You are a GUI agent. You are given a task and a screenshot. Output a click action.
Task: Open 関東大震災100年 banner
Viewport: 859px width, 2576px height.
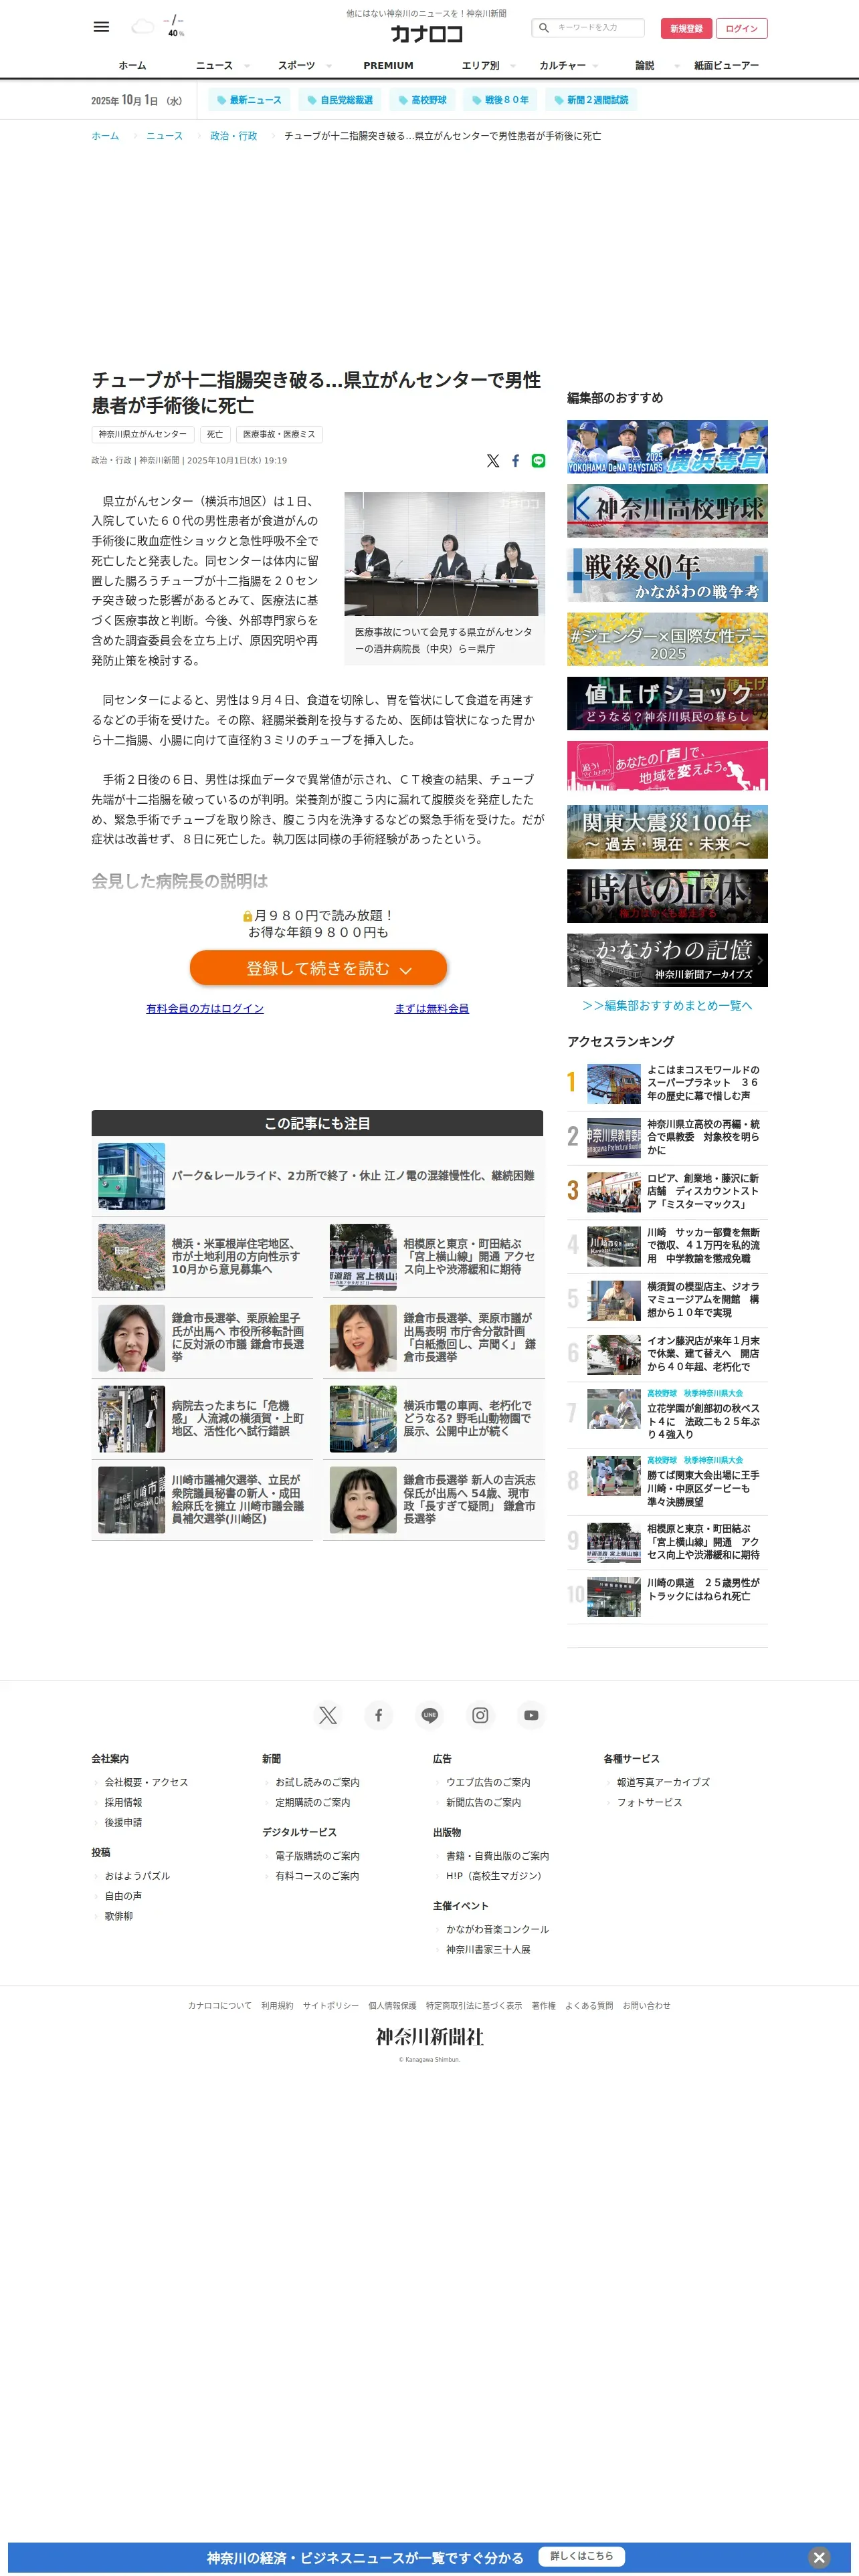click(x=667, y=831)
